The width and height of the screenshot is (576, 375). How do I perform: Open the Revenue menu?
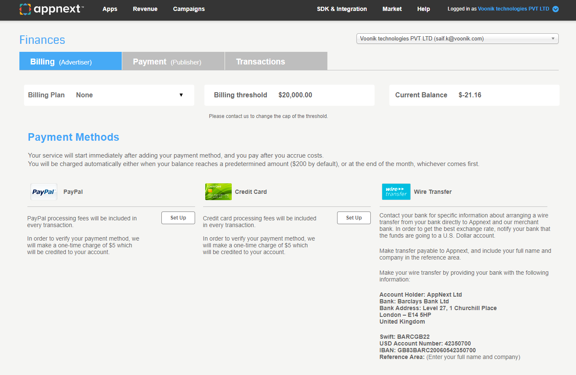145,9
